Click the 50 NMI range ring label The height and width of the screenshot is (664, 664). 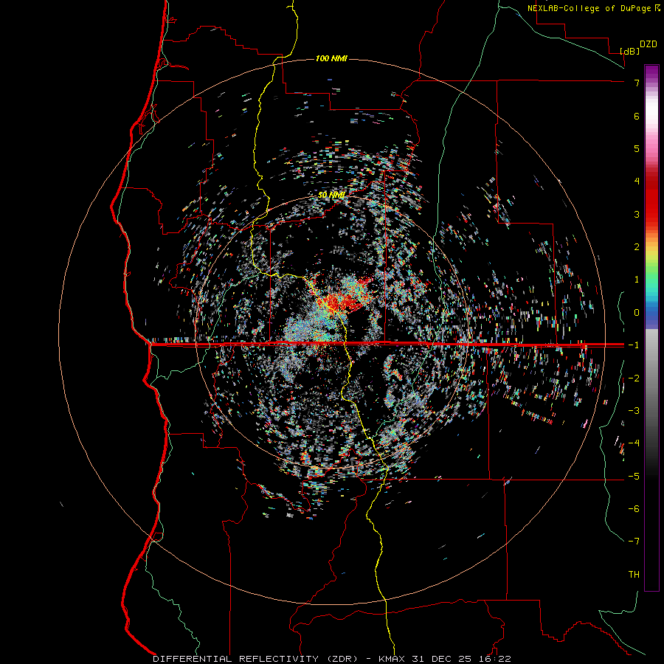[x=331, y=195]
